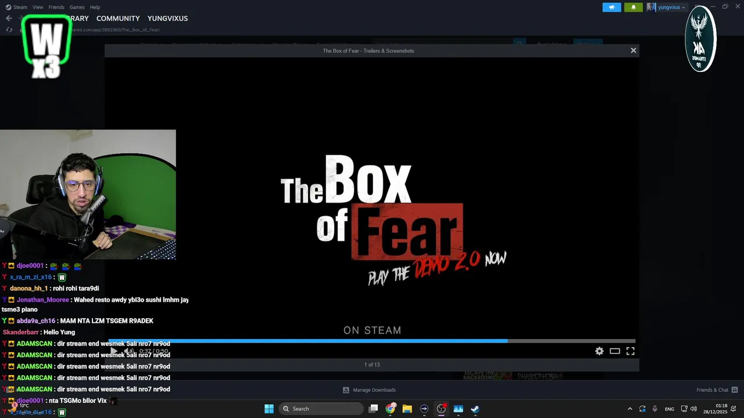Image resolution: width=744 pixels, height=418 pixels.
Task: Close the Trailers & Screenshots viewer
Action: [634, 51]
